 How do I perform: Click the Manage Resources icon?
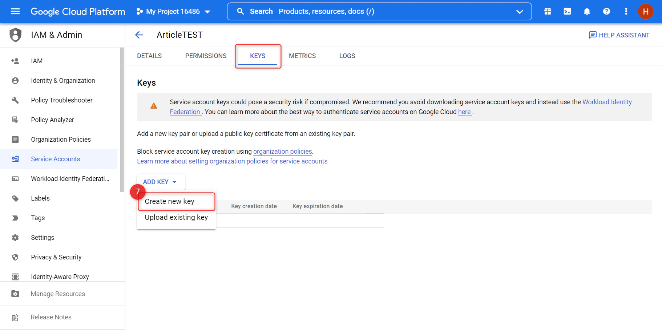point(15,294)
